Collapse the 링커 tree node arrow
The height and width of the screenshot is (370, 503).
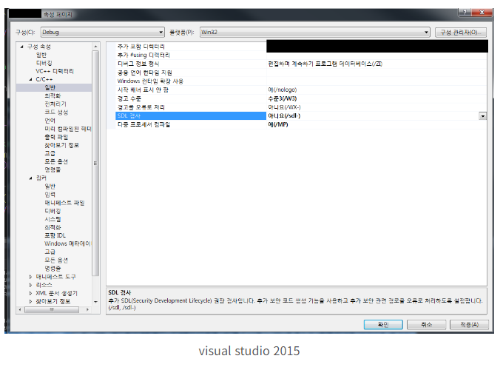[31, 178]
